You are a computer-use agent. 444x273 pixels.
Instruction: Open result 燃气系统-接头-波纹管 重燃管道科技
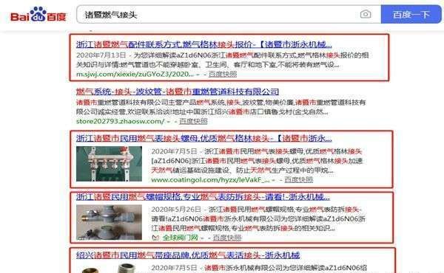pyautogui.click(x=178, y=91)
